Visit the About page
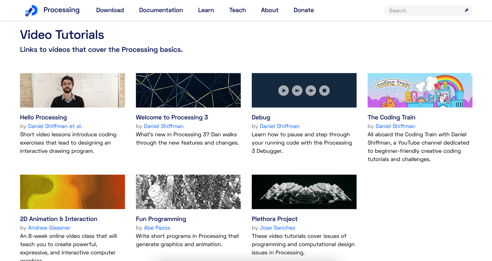 pos(270,10)
